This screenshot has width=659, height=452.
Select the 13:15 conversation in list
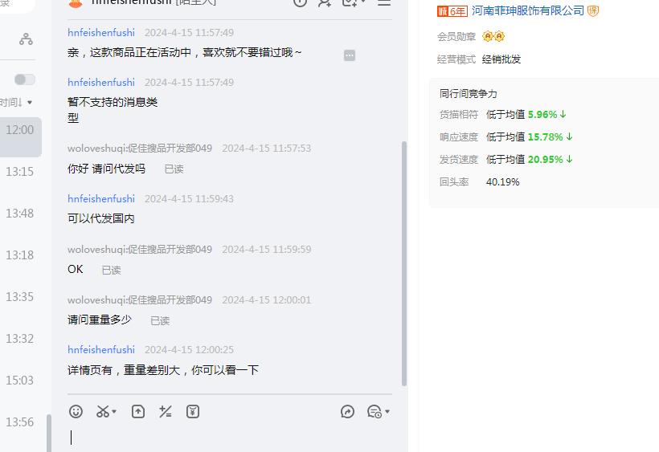point(20,172)
